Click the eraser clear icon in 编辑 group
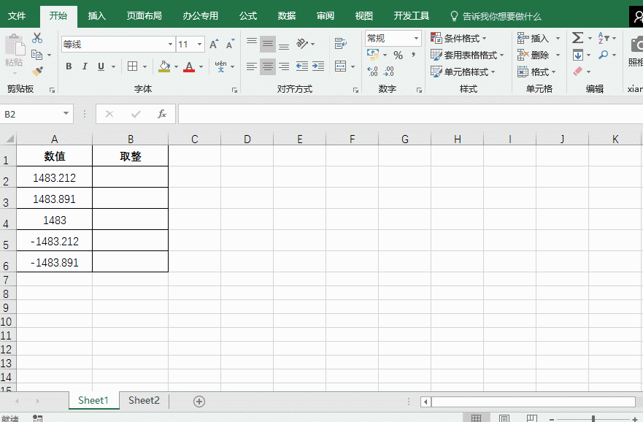 click(x=578, y=71)
